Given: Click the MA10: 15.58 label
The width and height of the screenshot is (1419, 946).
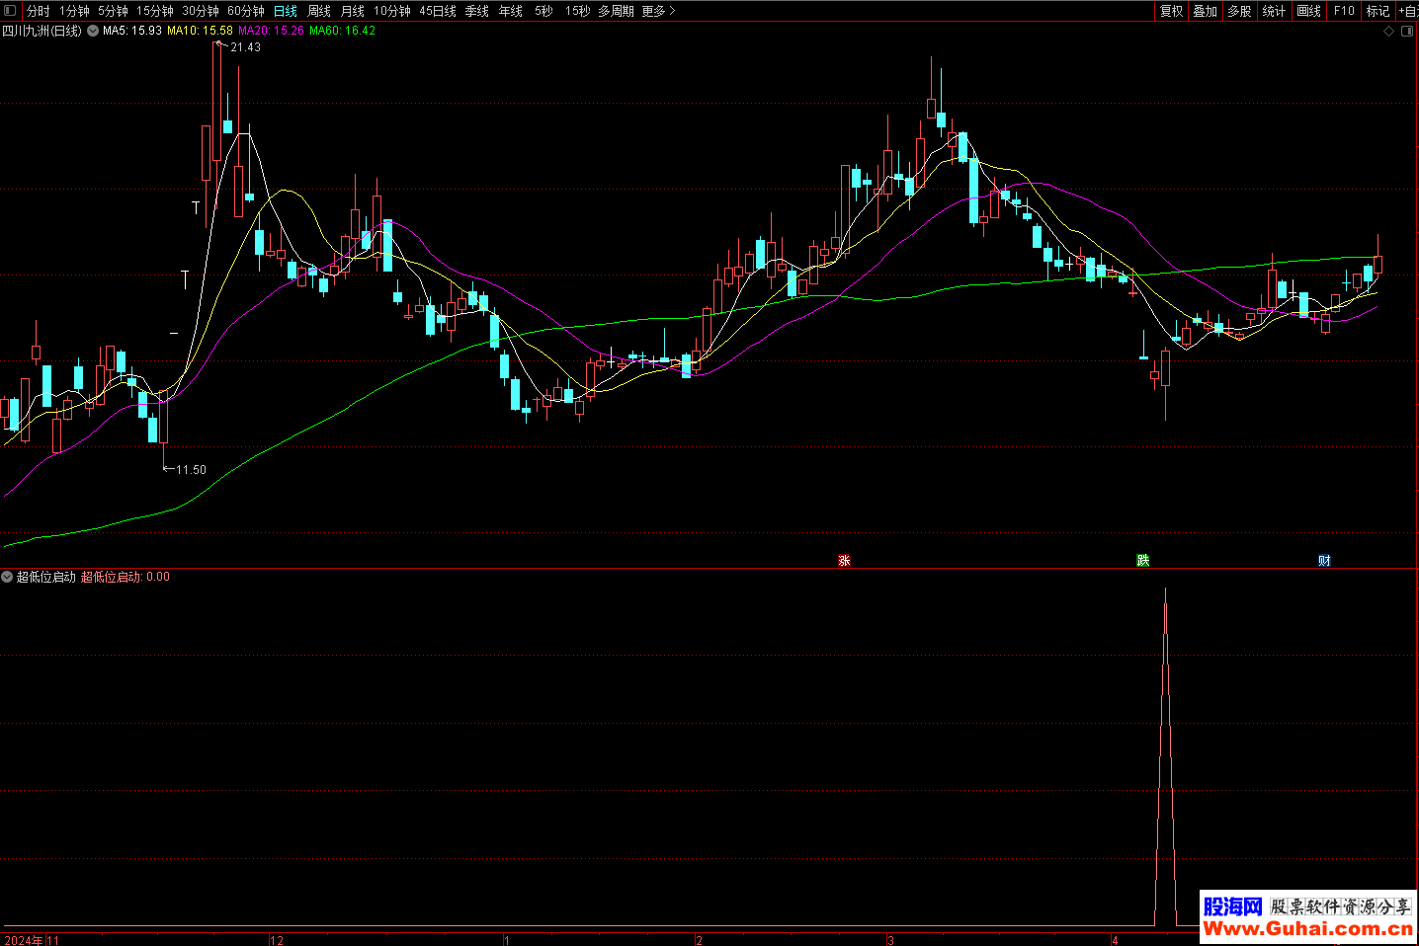Looking at the screenshot, I should tap(200, 31).
